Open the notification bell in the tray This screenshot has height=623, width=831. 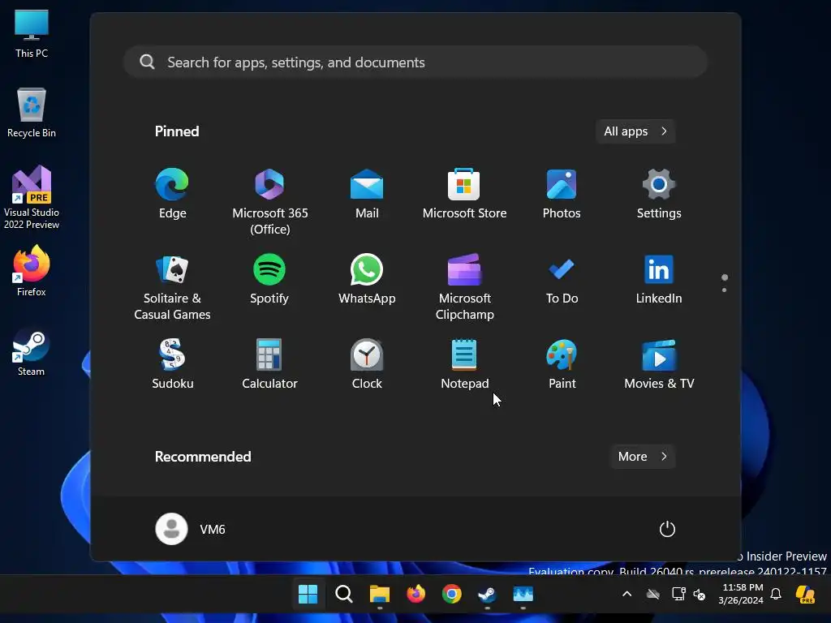coord(776,594)
